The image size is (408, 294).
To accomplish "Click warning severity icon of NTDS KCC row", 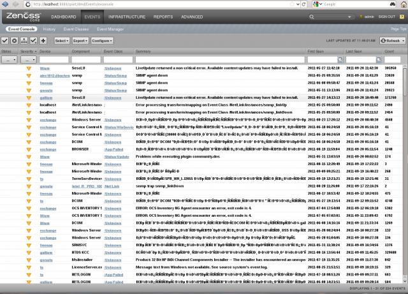I will tap(29, 253).
